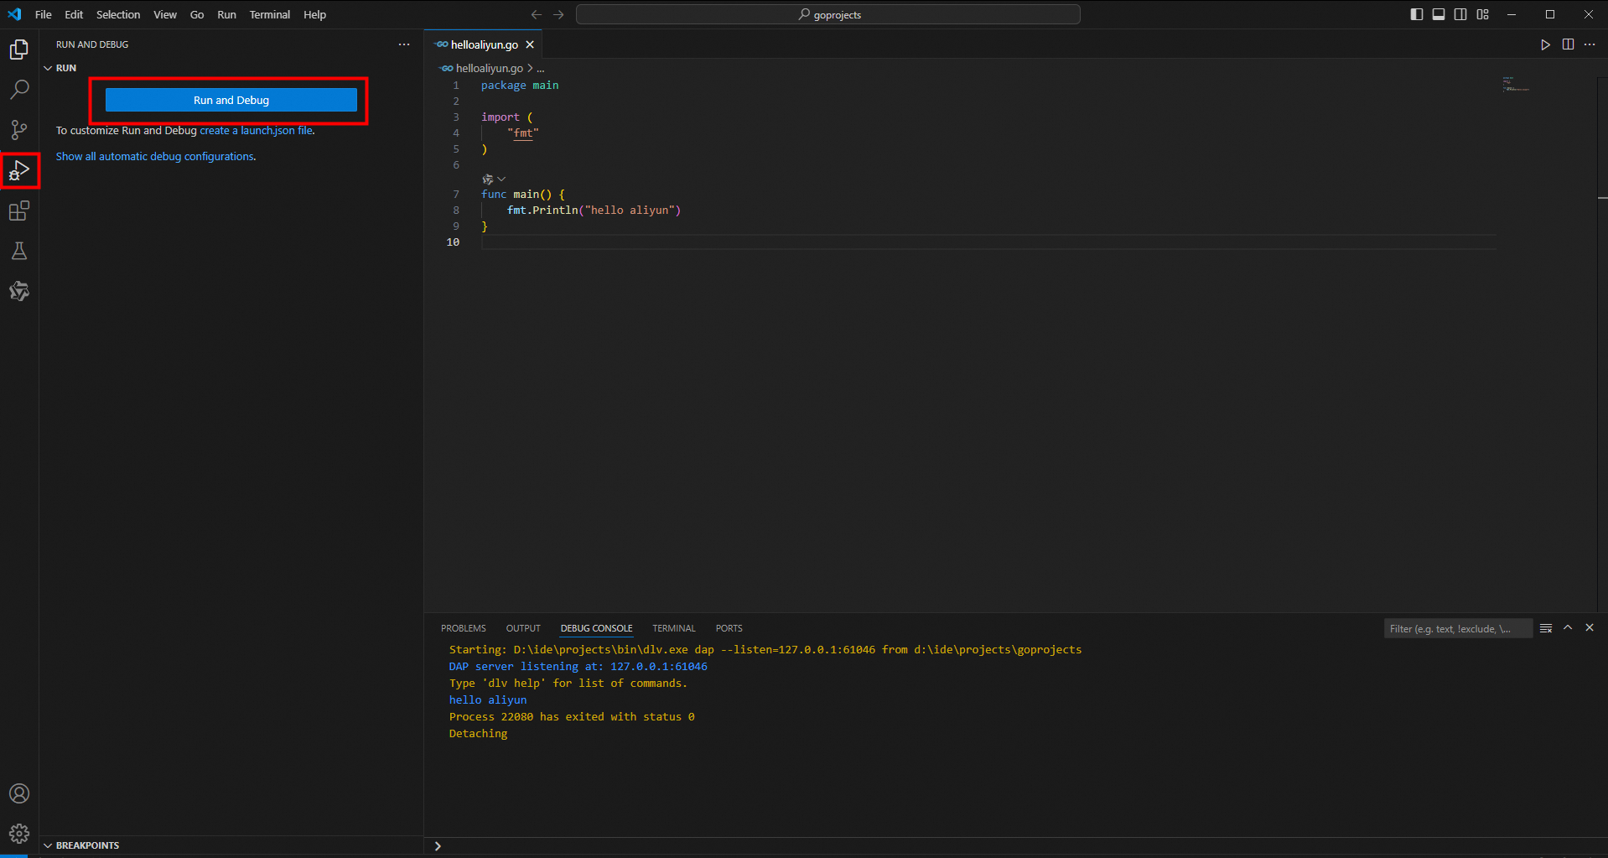Click the debug console Filter field
The height and width of the screenshot is (858, 1608).
1458,628
